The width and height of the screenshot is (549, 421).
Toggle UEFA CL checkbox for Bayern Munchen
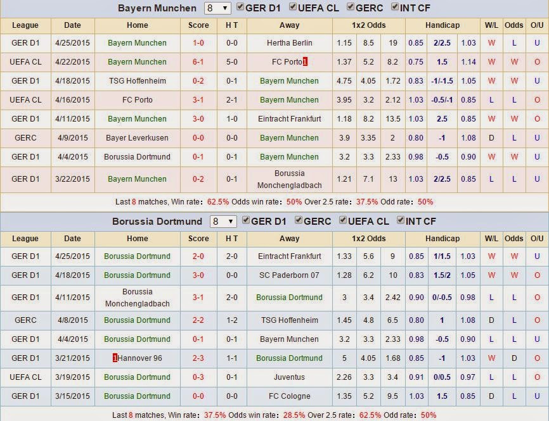click(x=293, y=7)
